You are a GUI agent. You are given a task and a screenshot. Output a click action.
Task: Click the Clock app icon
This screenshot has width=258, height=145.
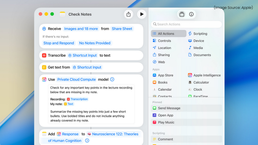190,89
